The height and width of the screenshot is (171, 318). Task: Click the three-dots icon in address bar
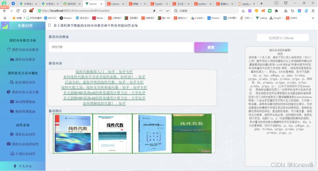pyautogui.click(x=161, y=11)
